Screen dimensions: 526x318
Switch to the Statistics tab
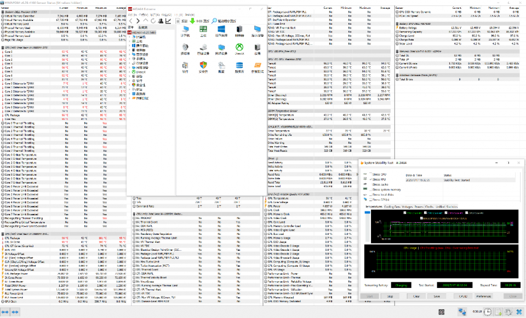click(x=452, y=207)
